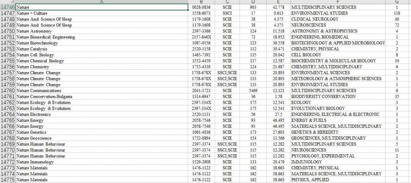Click cell 'Nature Electronics'

point(102,115)
